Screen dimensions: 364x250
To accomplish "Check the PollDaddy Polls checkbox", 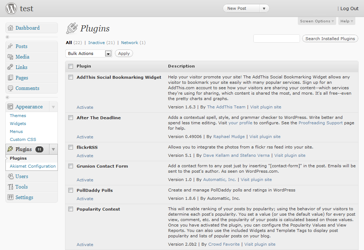I will 71,190.
